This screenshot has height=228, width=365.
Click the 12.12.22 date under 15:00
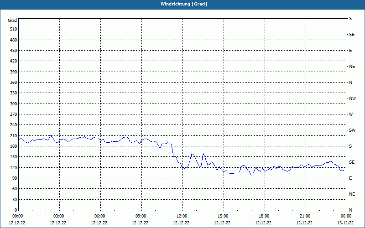pos(222,223)
